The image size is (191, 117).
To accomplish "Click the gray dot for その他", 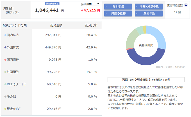I will tap(5, 97).
